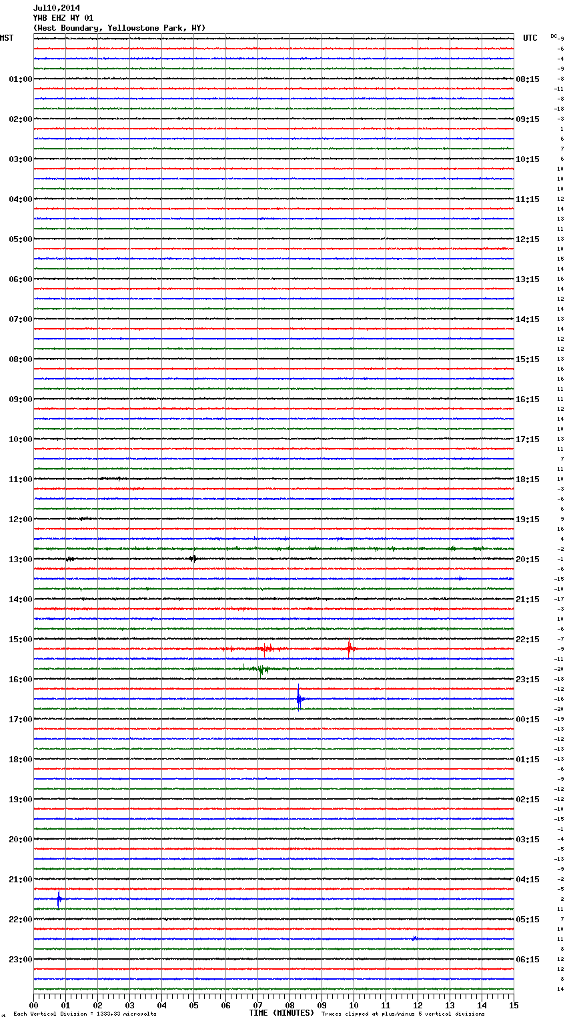The width and height of the screenshot is (567, 1023).
Task: Select the 01:00 MST hour label
Action: coord(20,79)
